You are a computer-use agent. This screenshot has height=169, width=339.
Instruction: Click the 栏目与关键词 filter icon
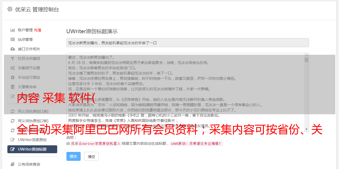12,58
